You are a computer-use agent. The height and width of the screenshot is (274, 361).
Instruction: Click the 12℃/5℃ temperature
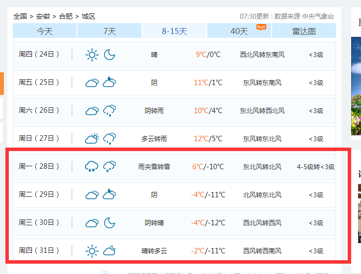pyautogui.click(x=208, y=139)
